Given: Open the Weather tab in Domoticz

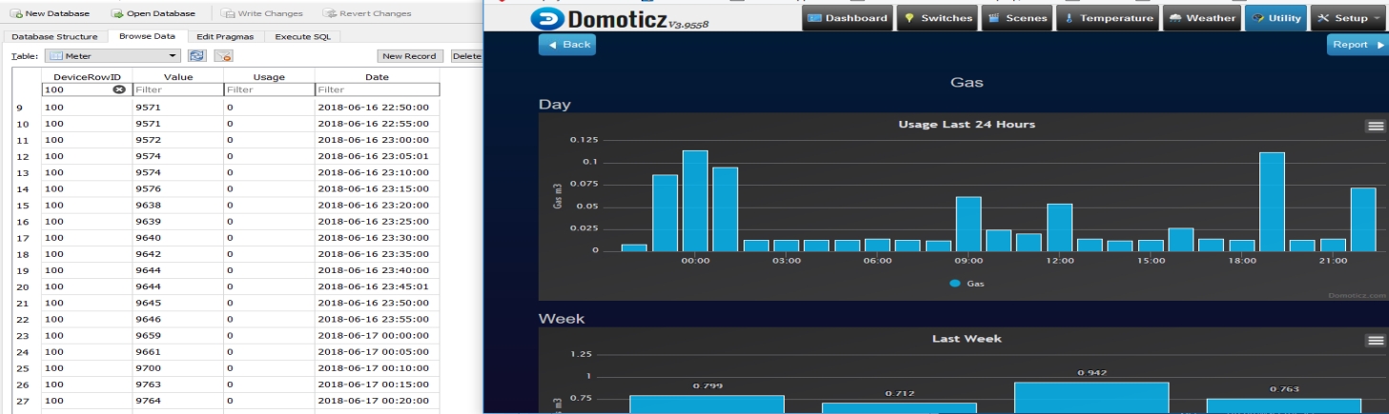Looking at the screenshot, I should tap(1201, 18).
